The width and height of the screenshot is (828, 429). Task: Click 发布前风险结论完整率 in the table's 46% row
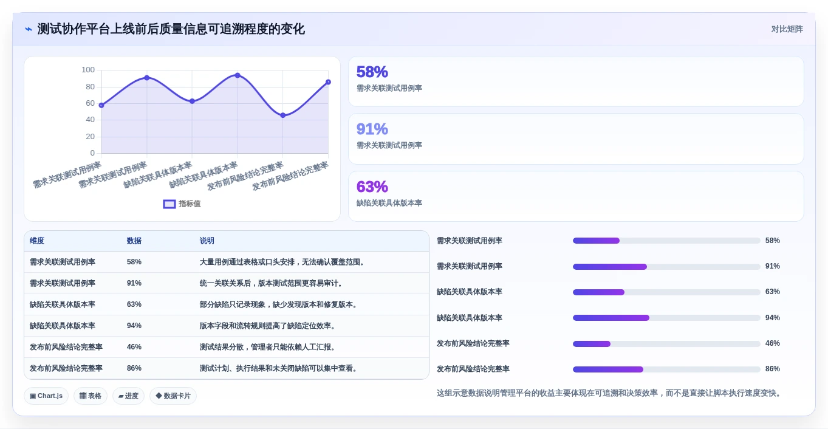tap(66, 347)
